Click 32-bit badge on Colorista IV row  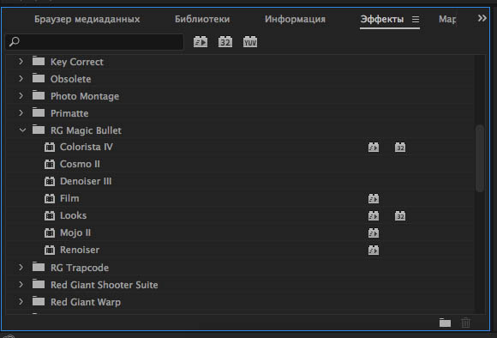[x=400, y=148]
